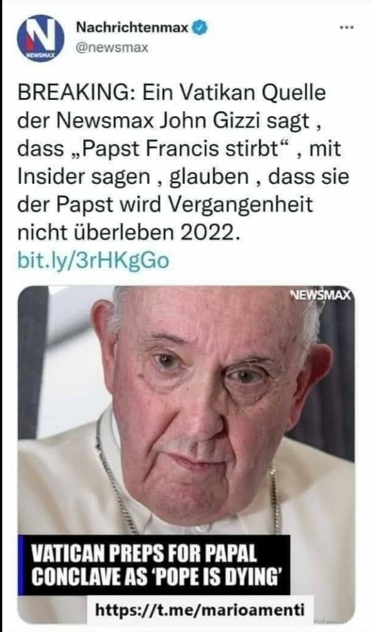Follow the bit.ly/3rHKgGo link

(x=93, y=260)
